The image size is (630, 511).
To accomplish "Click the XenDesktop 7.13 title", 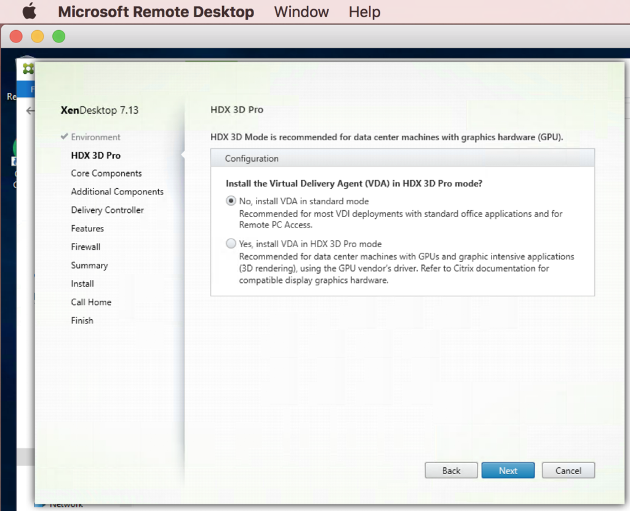I will click(99, 110).
